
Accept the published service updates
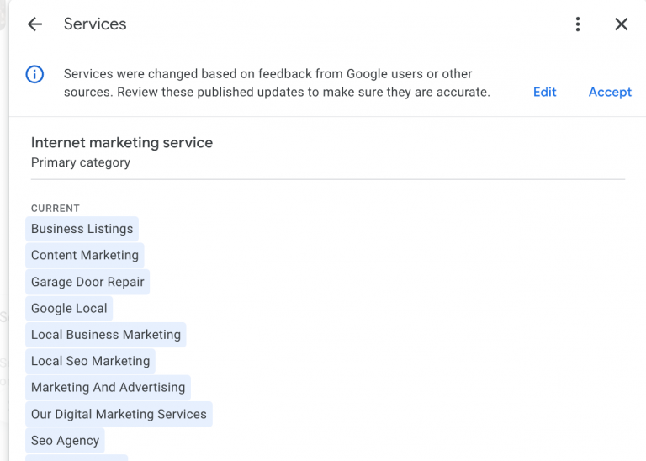click(610, 92)
